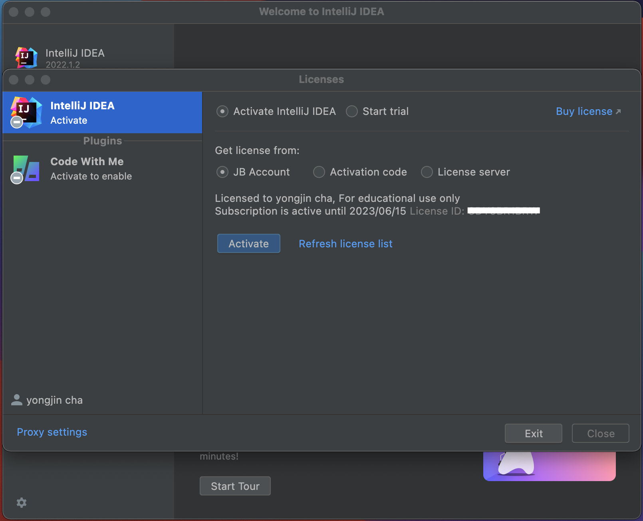Open settings gear in Welcome window
The width and height of the screenshot is (643, 521).
coord(22,503)
